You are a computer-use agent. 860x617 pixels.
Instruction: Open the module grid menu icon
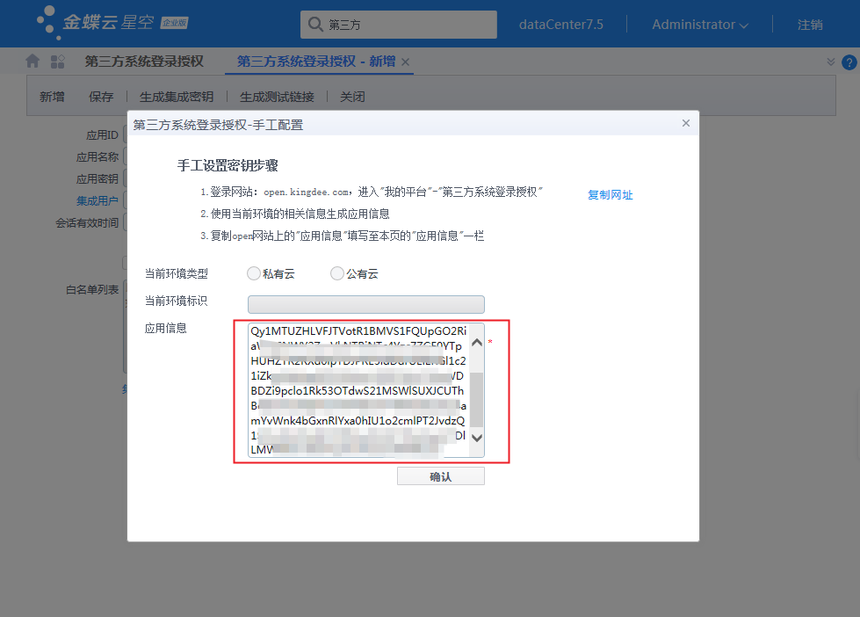58,62
